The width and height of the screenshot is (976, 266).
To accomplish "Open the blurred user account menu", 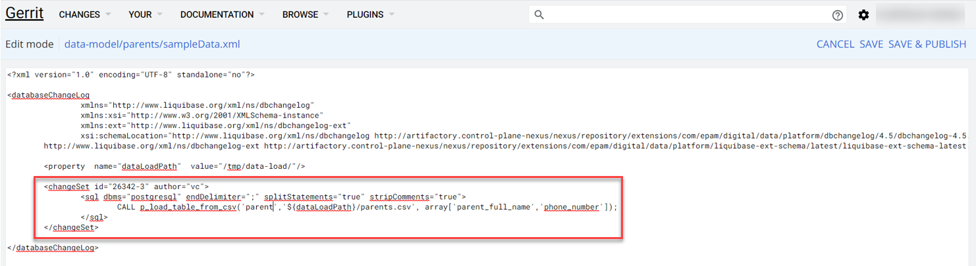I will 920,14.
